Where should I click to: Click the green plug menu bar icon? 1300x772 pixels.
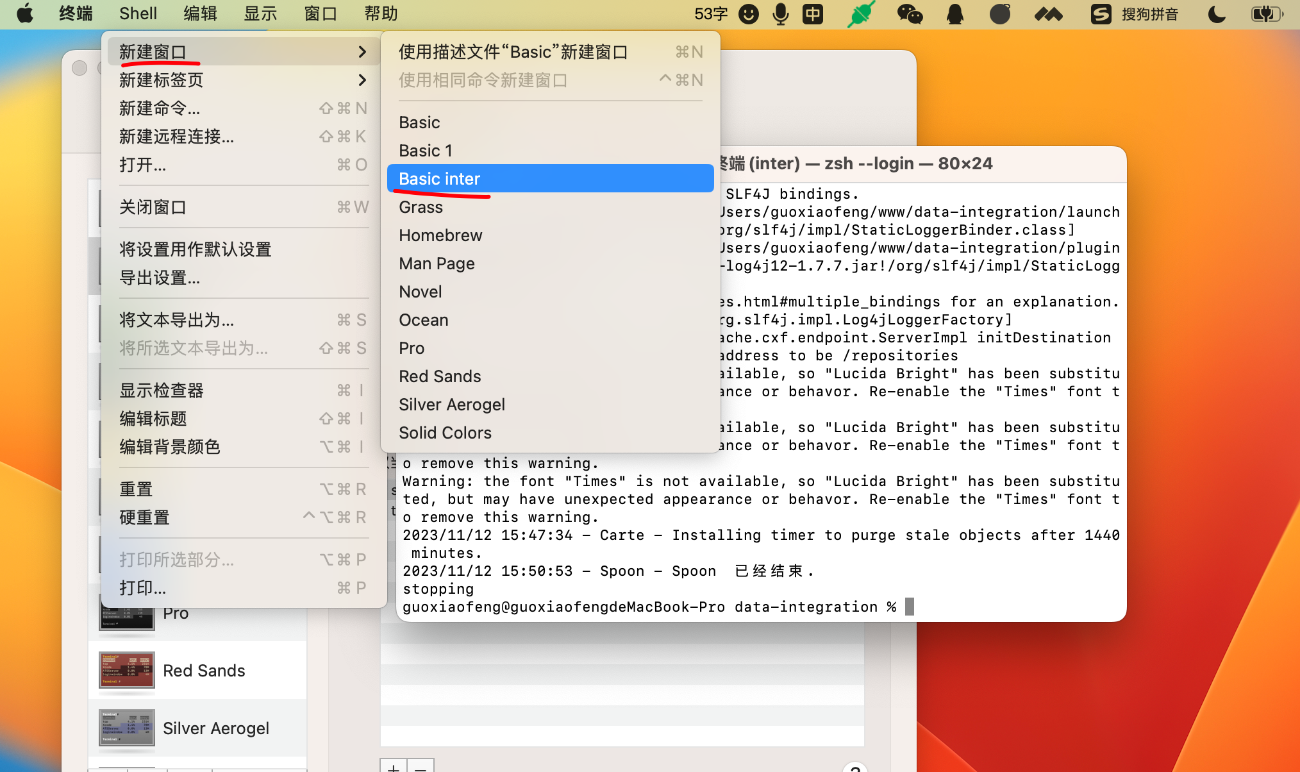(x=860, y=13)
